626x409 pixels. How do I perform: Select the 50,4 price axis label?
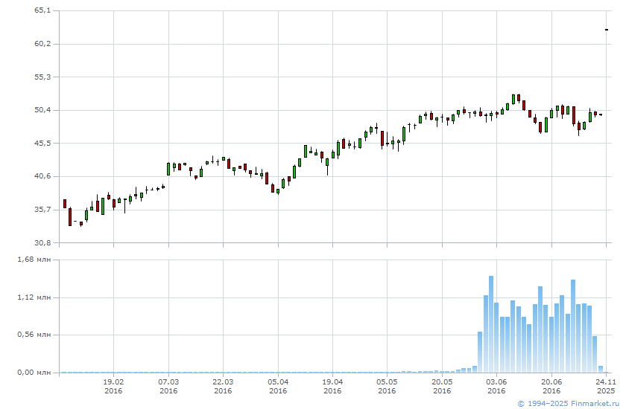[x=42, y=110]
